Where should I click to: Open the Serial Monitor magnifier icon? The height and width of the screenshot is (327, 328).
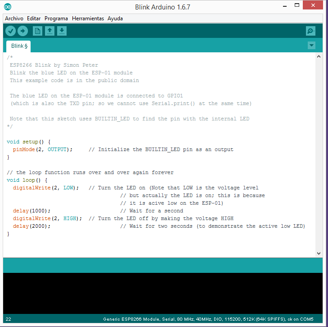pyautogui.click(x=310, y=31)
